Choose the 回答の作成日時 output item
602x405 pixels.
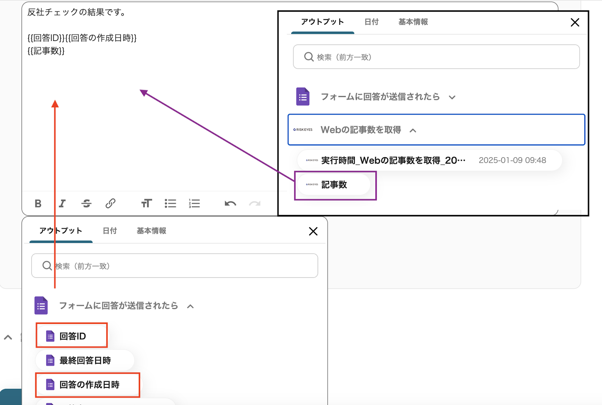[89, 385]
